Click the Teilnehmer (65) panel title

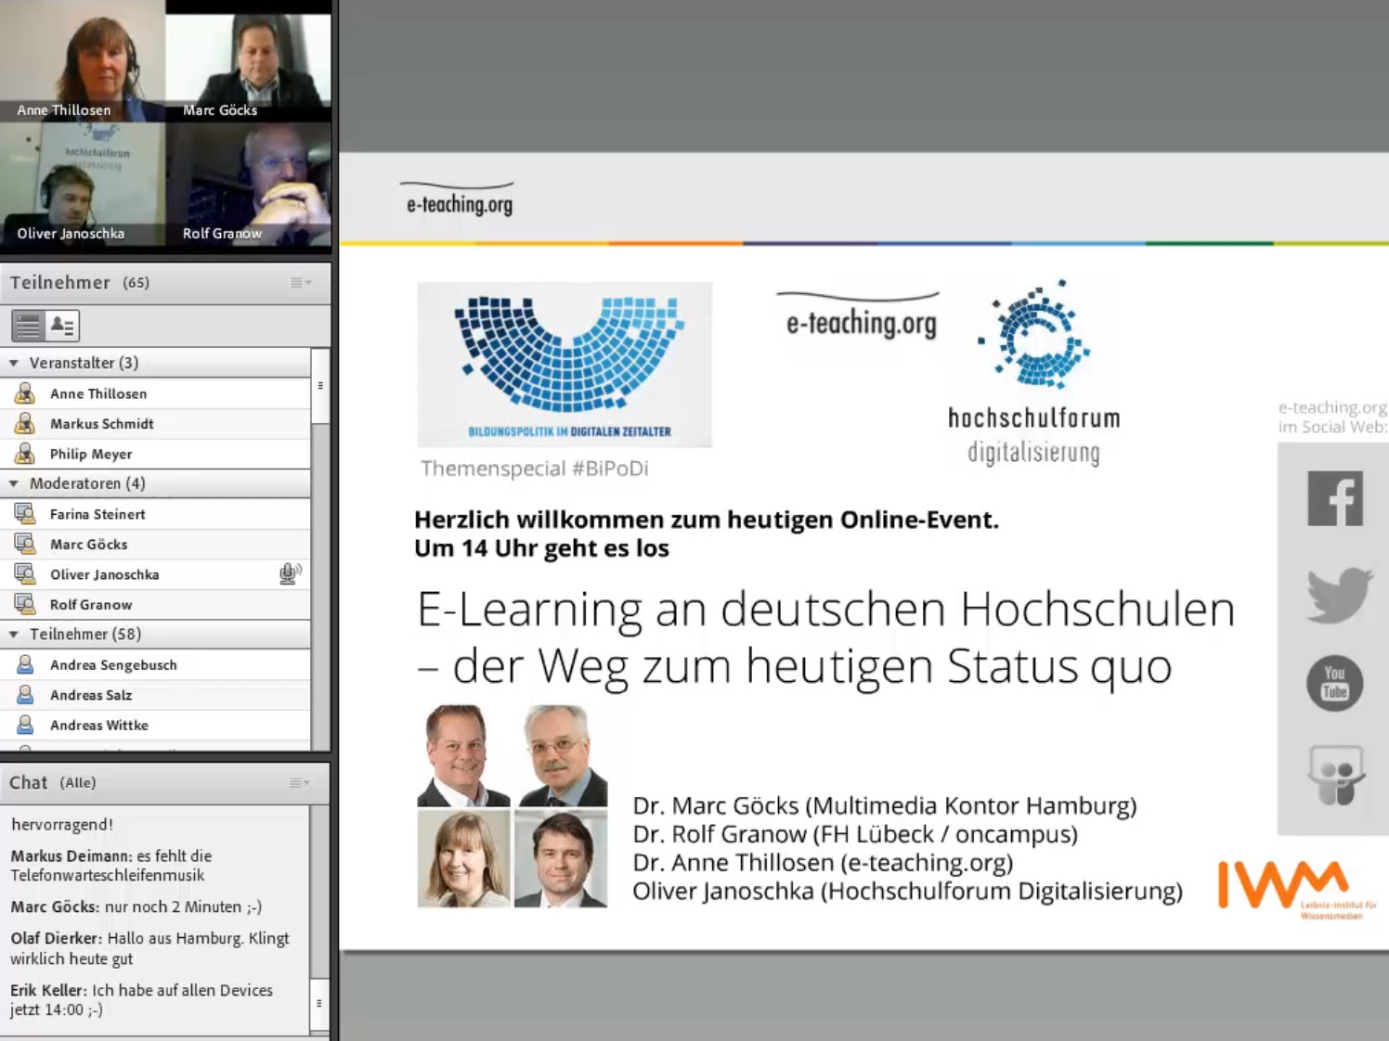(x=80, y=282)
